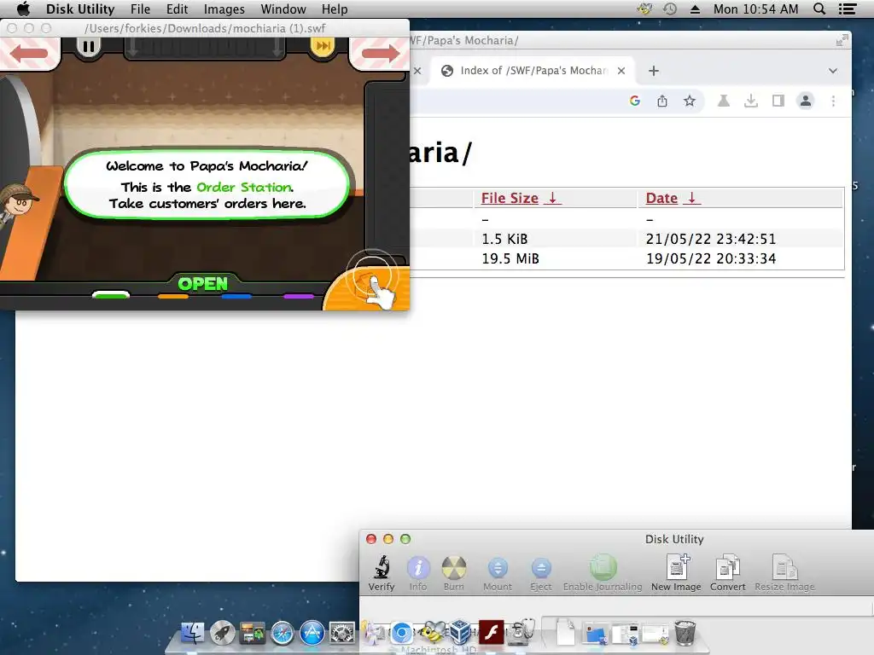Create a New Image in Disk Utility
Screen dimensions: 874x655
pos(676,573)
